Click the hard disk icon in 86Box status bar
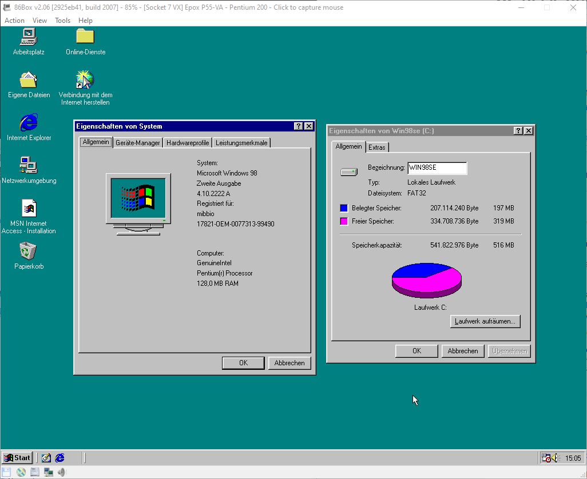 tap(34, 472)
